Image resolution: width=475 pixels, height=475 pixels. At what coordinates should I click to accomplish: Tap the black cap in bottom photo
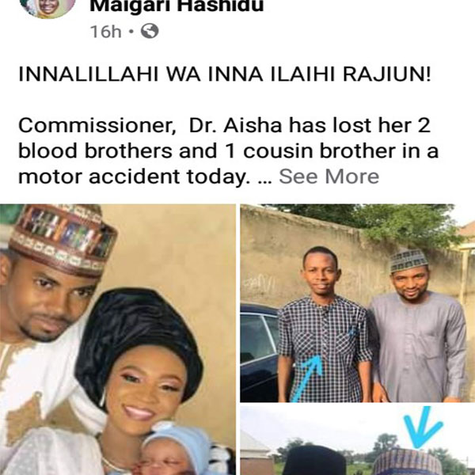point(315,461)
